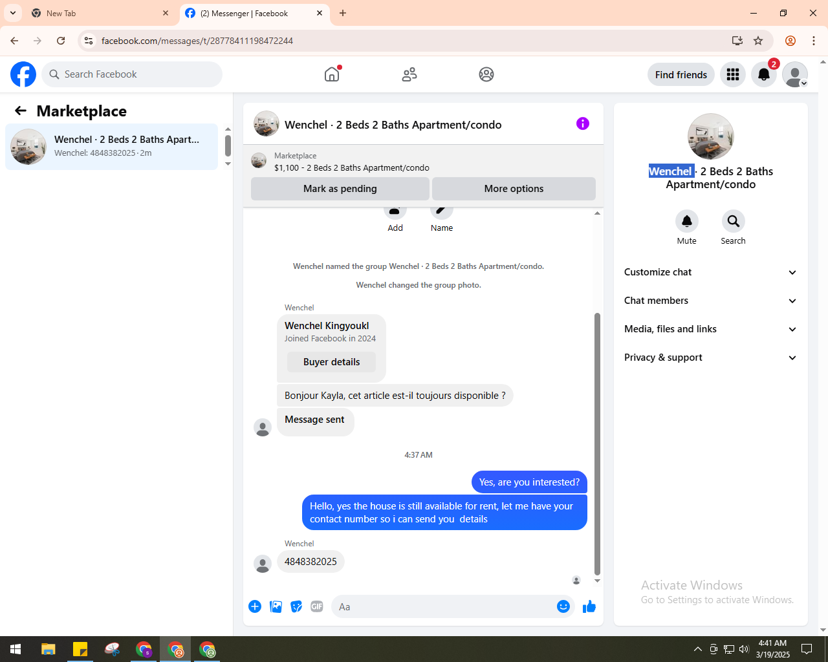Mute this conversation with the bell icon
Viewport: 828px width, 662px height.
point(687,221)
